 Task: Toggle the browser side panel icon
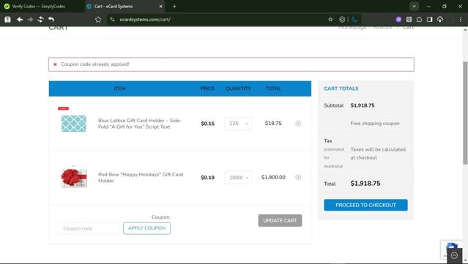(x=429, y=19)
